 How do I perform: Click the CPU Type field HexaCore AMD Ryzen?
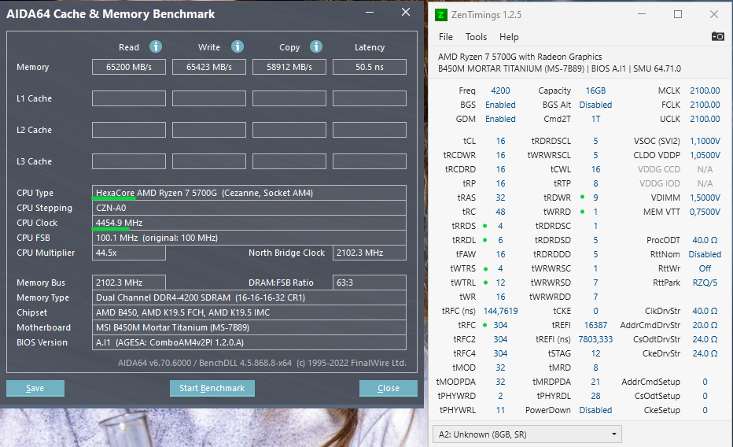pyautogui.click(x=249, y=193)
